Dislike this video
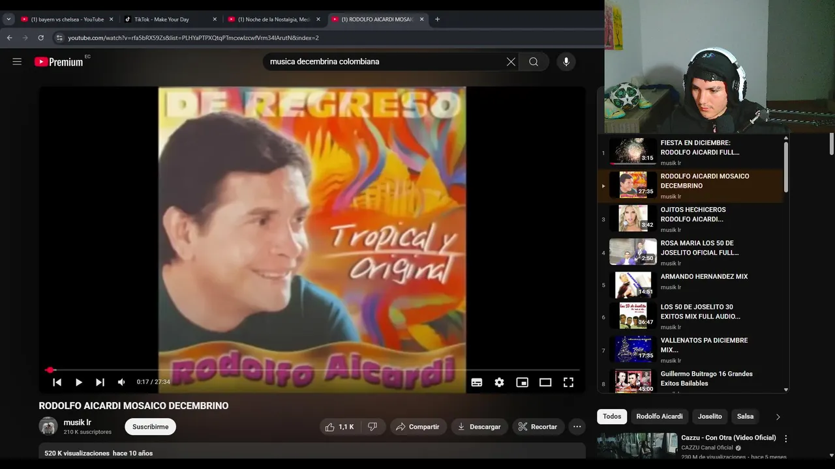The height and width of the screenshot is (469, 835). pos(372,427)
